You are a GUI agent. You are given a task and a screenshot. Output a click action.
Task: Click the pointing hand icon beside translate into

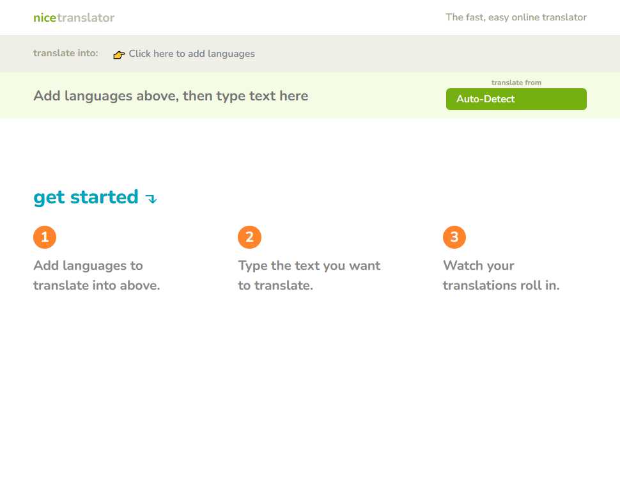pyautogui.click(x=118, y=54)
